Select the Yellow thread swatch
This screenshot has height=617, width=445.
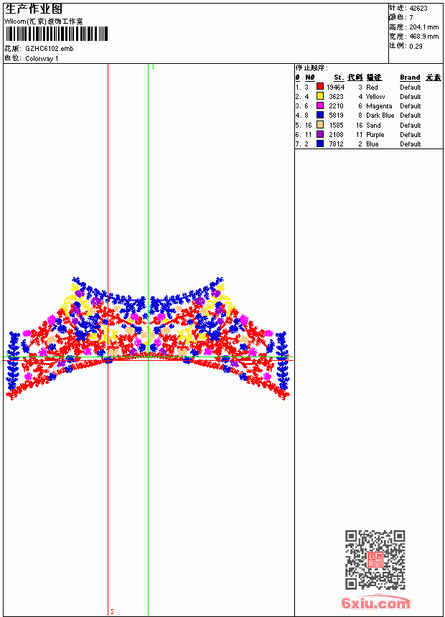click(x=320, y=96)
